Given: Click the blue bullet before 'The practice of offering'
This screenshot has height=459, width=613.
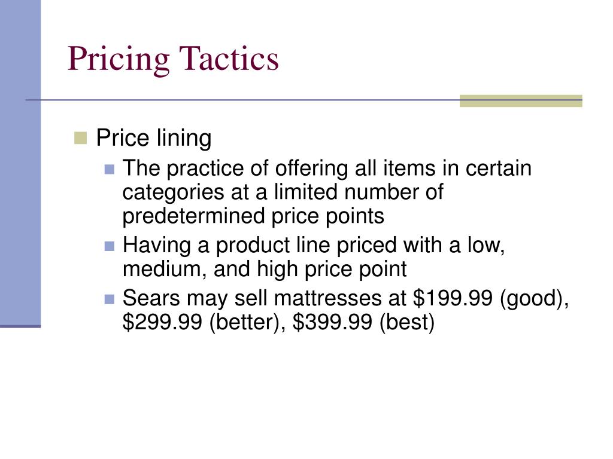Looking at the screenshot, I should click(x=110, y=169).
